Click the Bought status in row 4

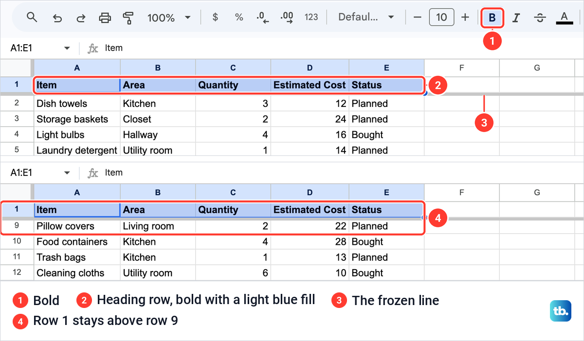(386, 135)
